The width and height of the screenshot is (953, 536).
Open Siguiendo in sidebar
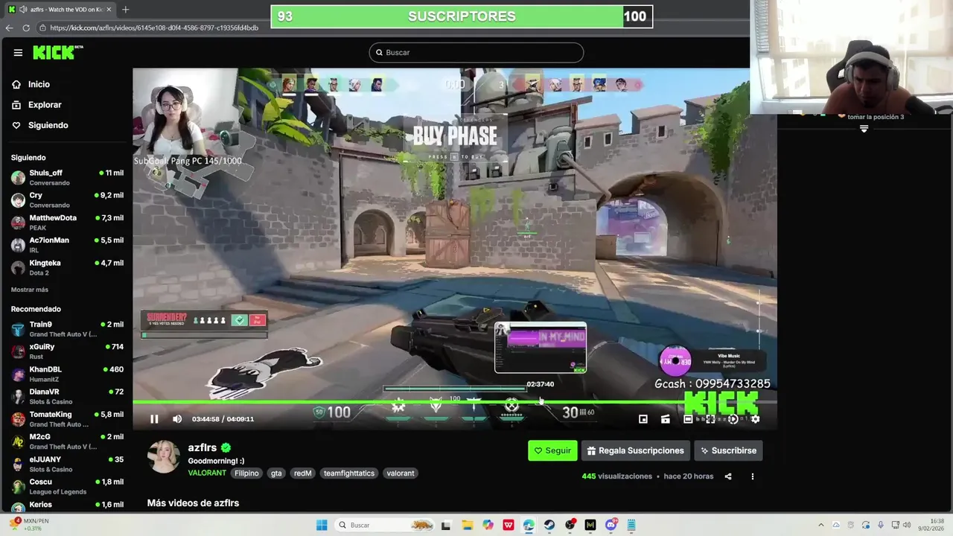point(48,125)
